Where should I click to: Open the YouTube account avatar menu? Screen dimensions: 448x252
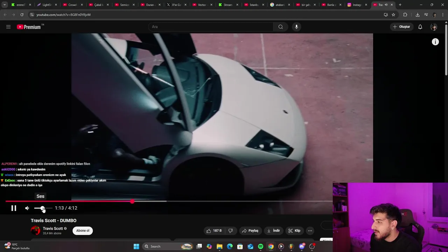point(434,27)
